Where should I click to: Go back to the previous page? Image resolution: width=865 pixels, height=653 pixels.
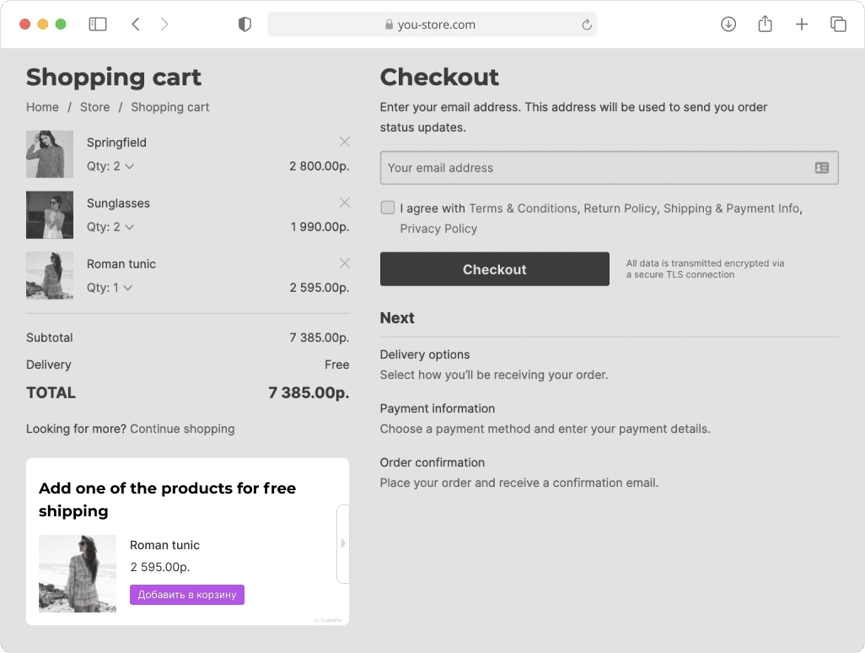136,24
